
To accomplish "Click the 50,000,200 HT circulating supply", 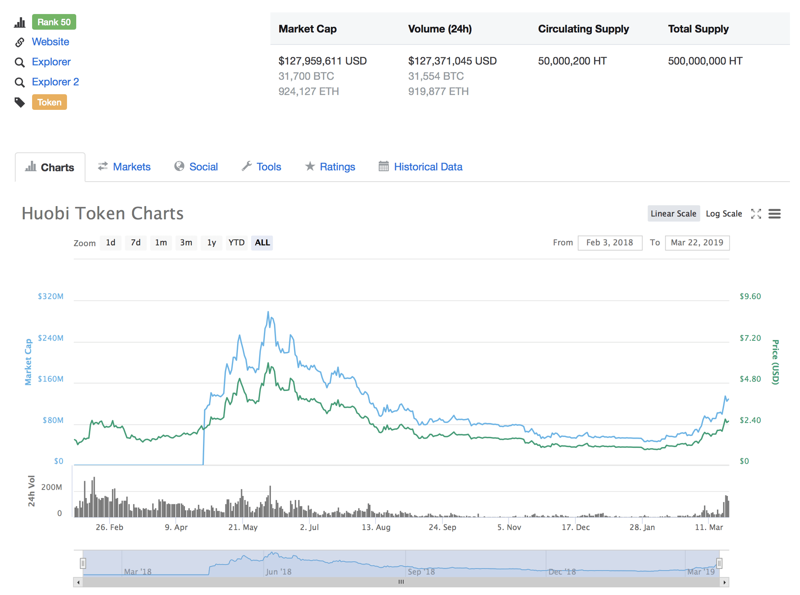I will tap(573, 61).
